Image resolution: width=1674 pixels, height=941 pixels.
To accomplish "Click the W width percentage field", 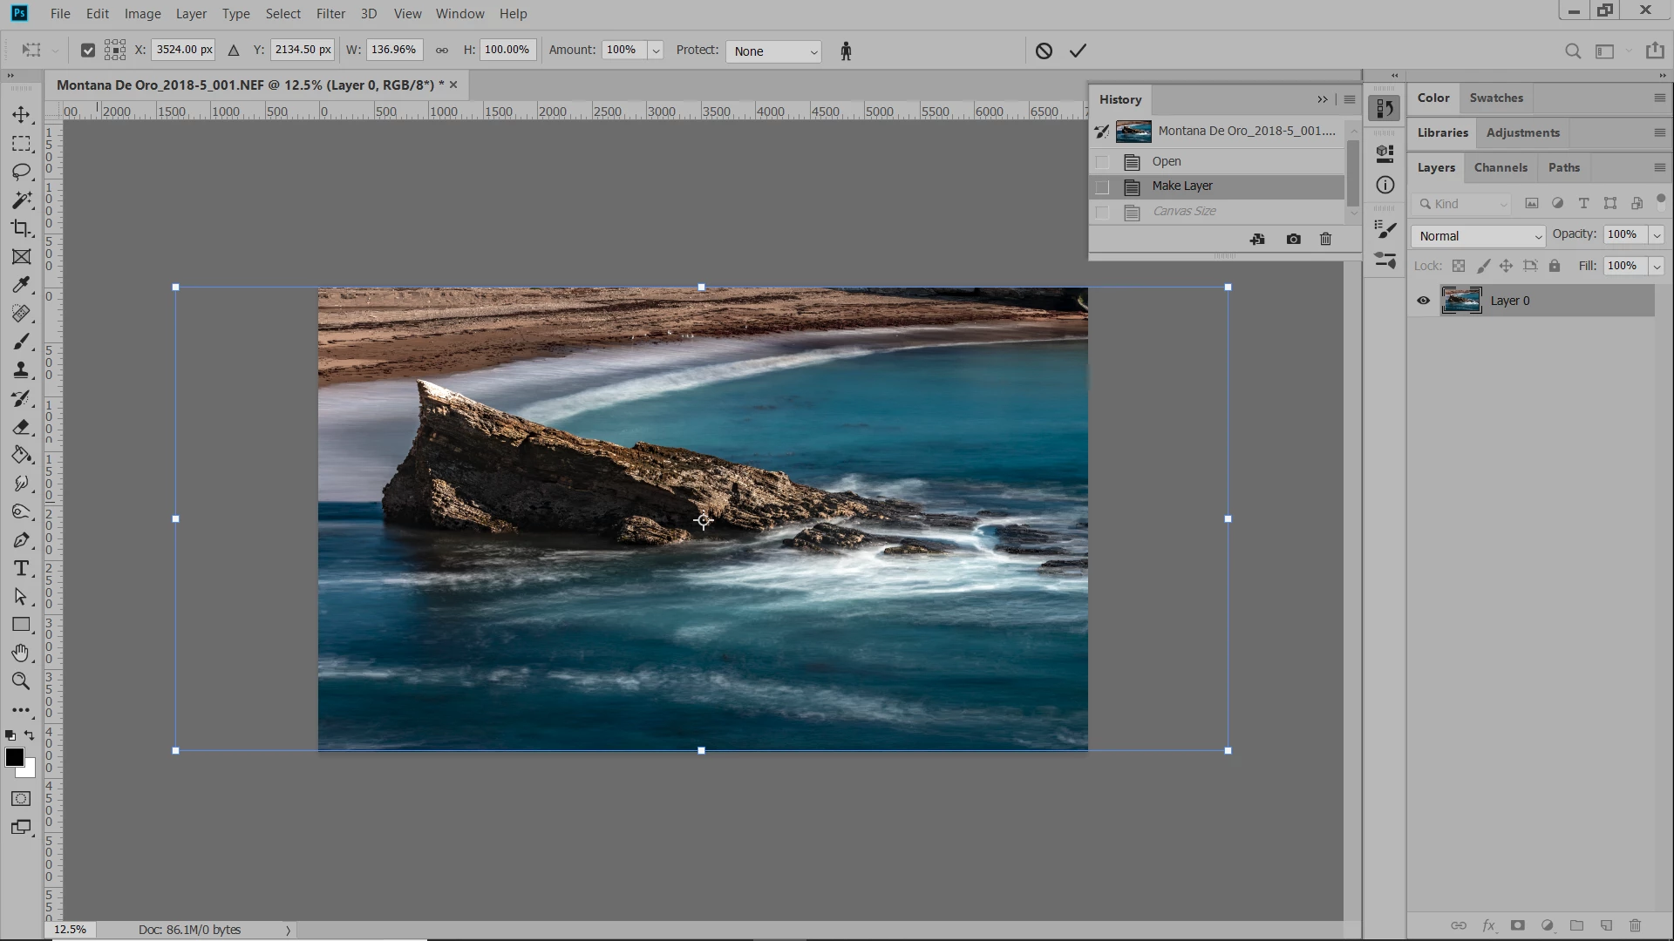I will tap(393, 50).
